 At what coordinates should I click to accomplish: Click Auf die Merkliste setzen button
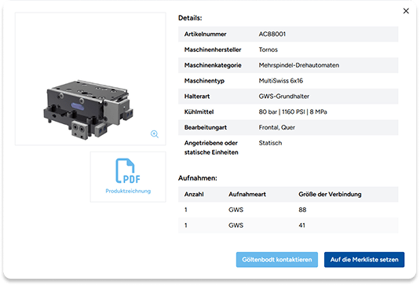coord(364,260)
